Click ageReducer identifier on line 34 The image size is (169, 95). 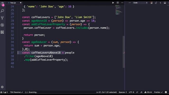pos(39,42)
